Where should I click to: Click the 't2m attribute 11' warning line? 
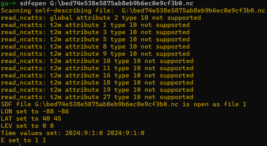pos(97,69)
